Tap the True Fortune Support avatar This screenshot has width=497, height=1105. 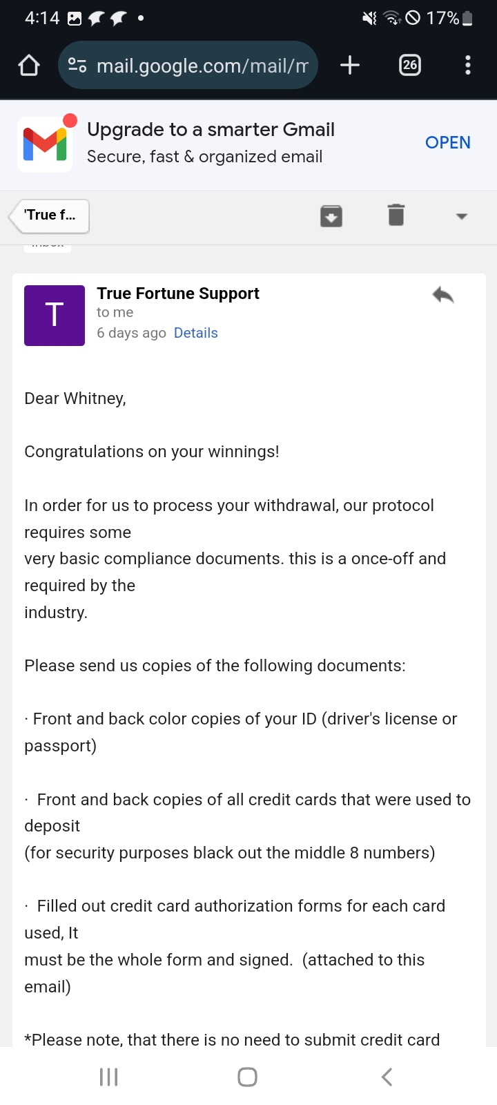(55, 316)
